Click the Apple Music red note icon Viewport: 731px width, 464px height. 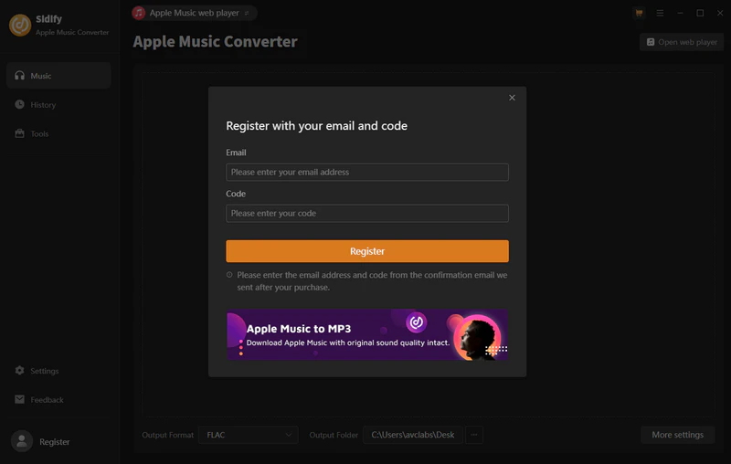[139, 13]
